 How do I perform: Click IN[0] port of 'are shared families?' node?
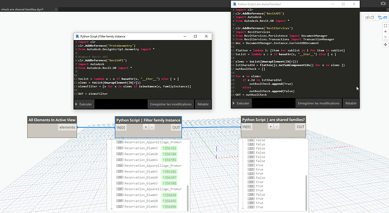coord(246,127)
